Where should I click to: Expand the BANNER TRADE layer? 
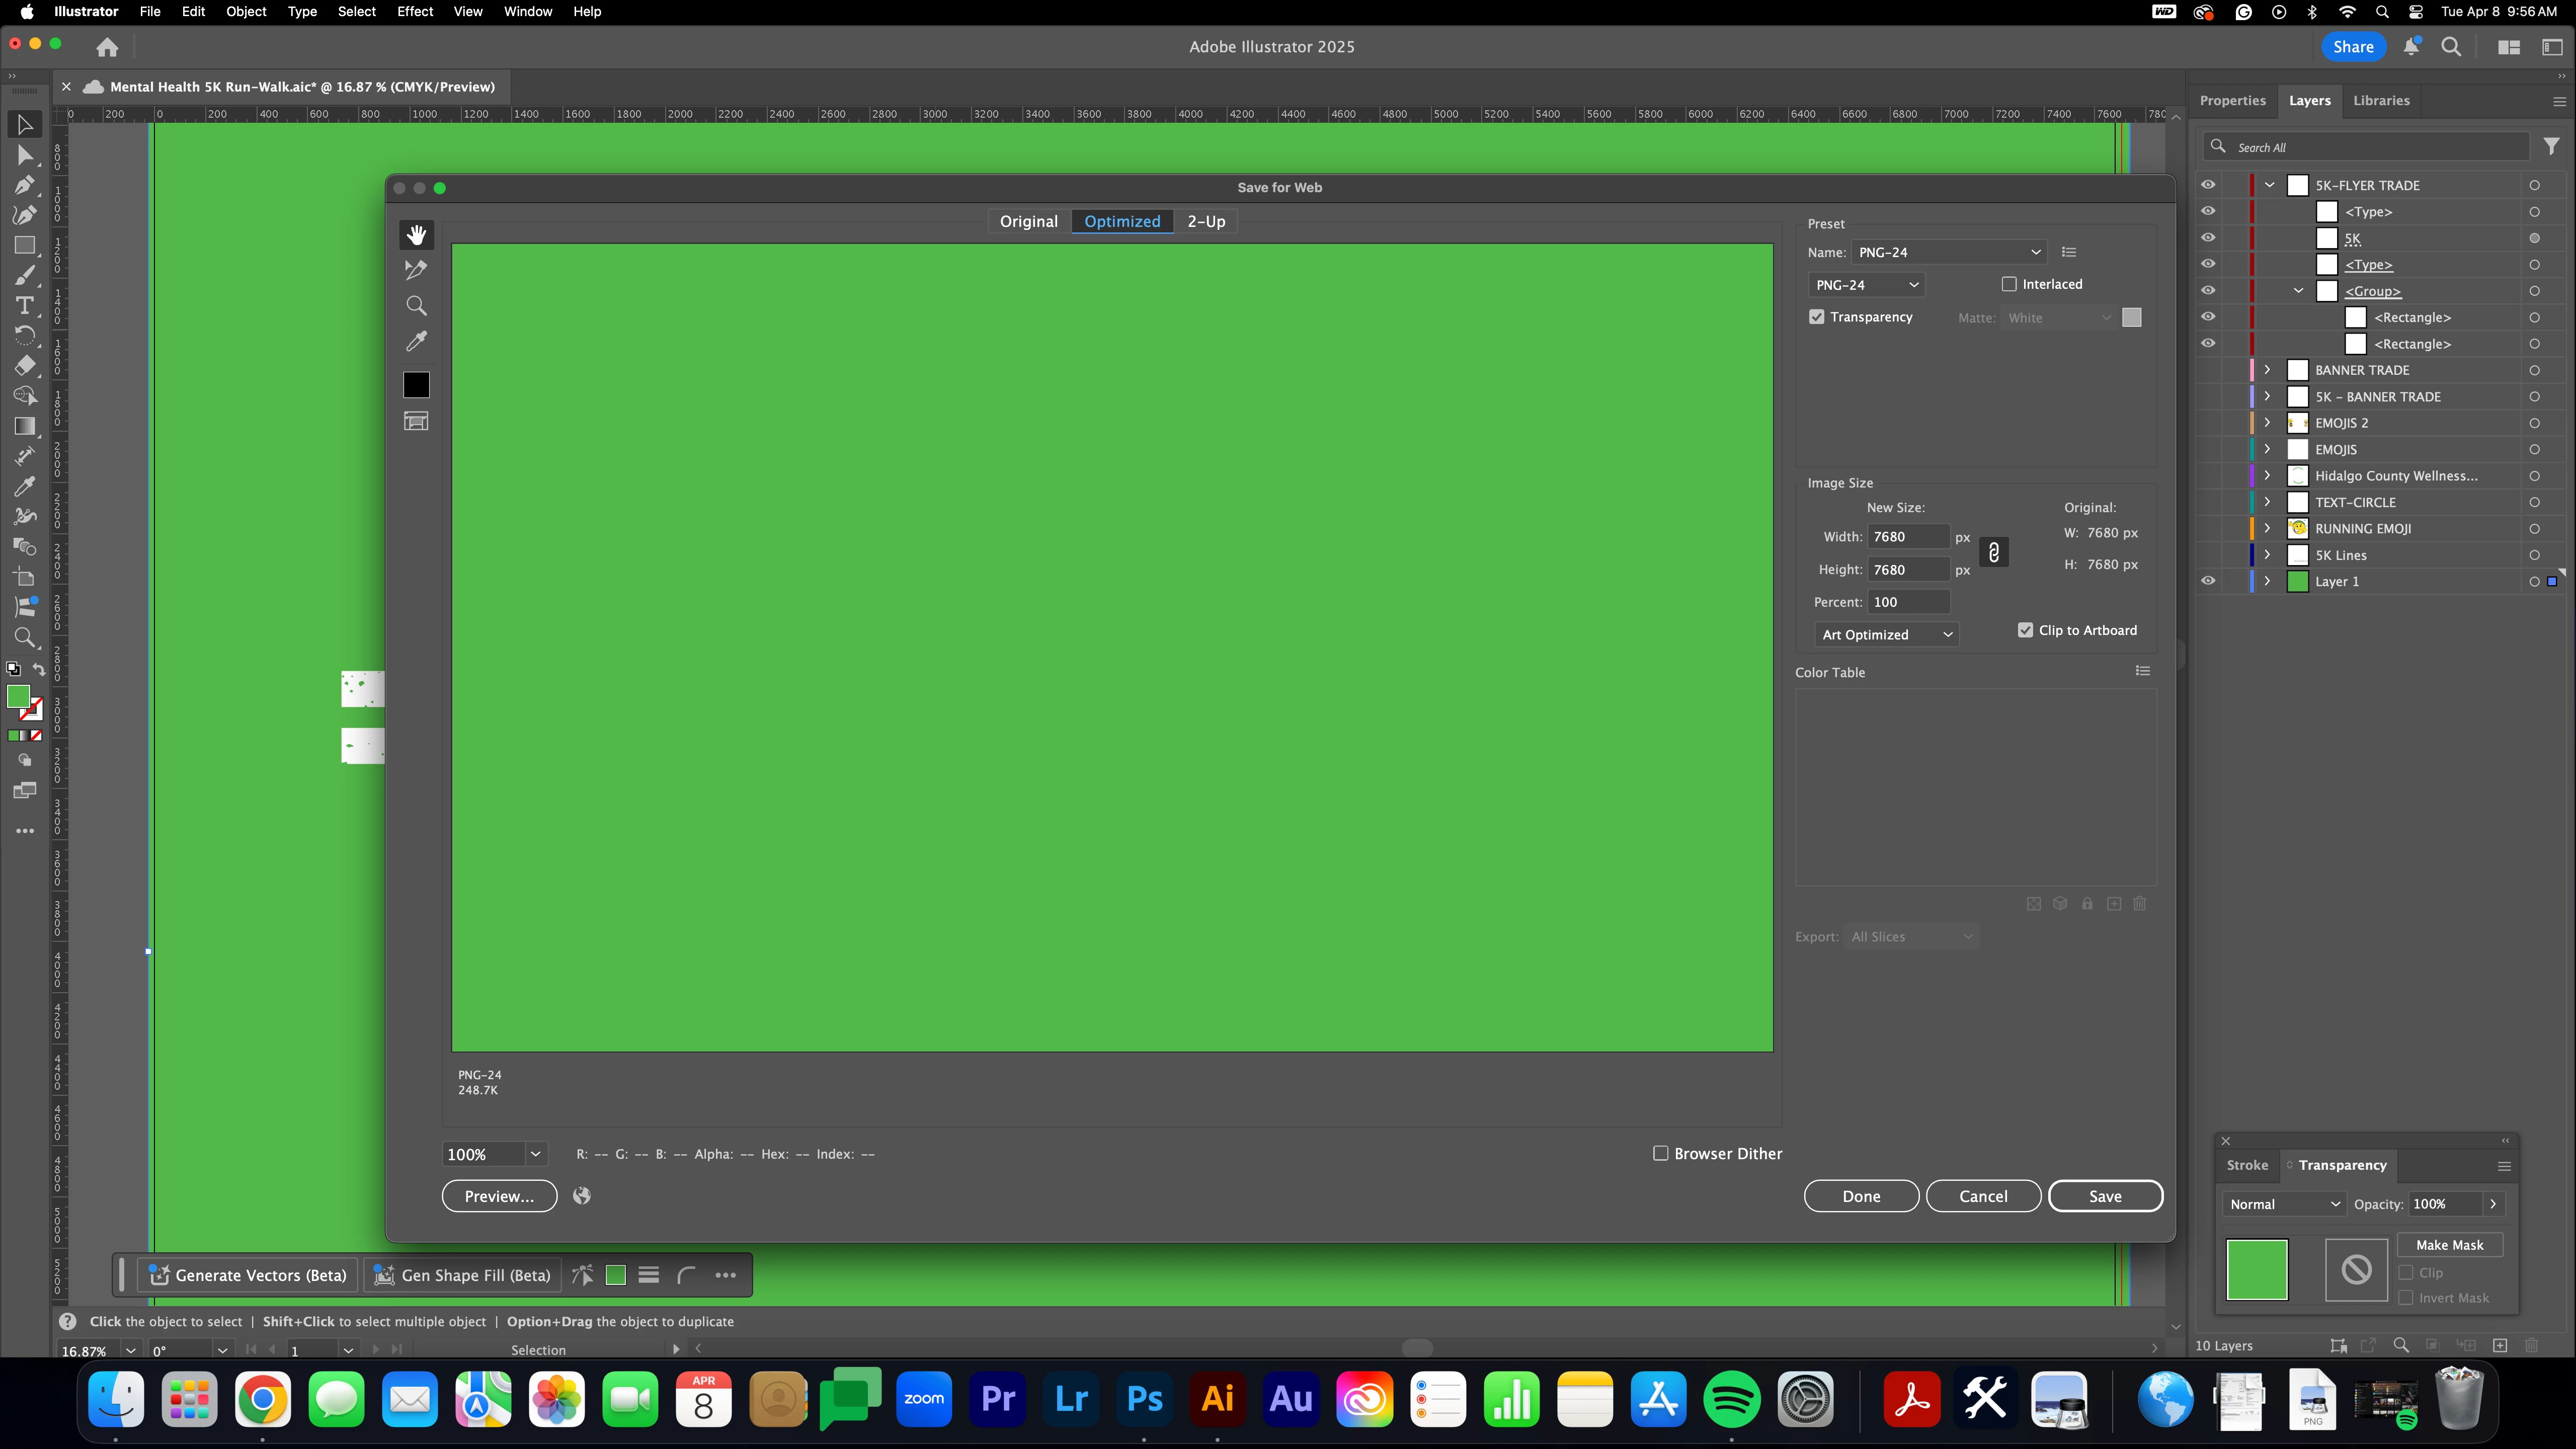point(2267,370)
